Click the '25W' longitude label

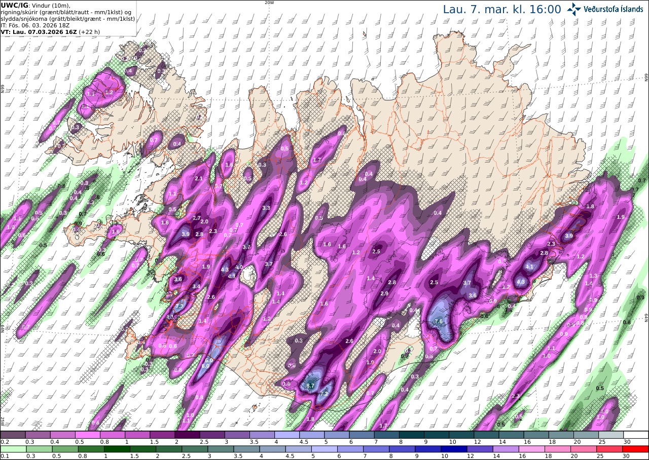(x=3, y=421)
